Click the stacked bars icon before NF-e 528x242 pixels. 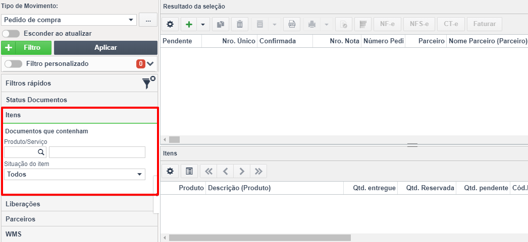[x=363, y=24]
